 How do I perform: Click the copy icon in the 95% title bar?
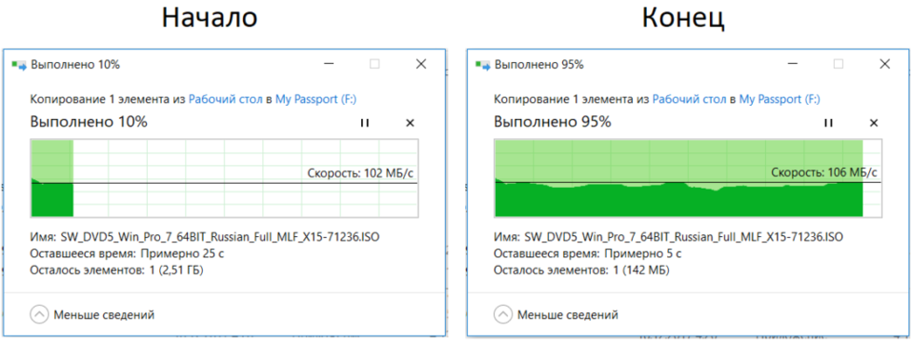click(x=483, y=65)
